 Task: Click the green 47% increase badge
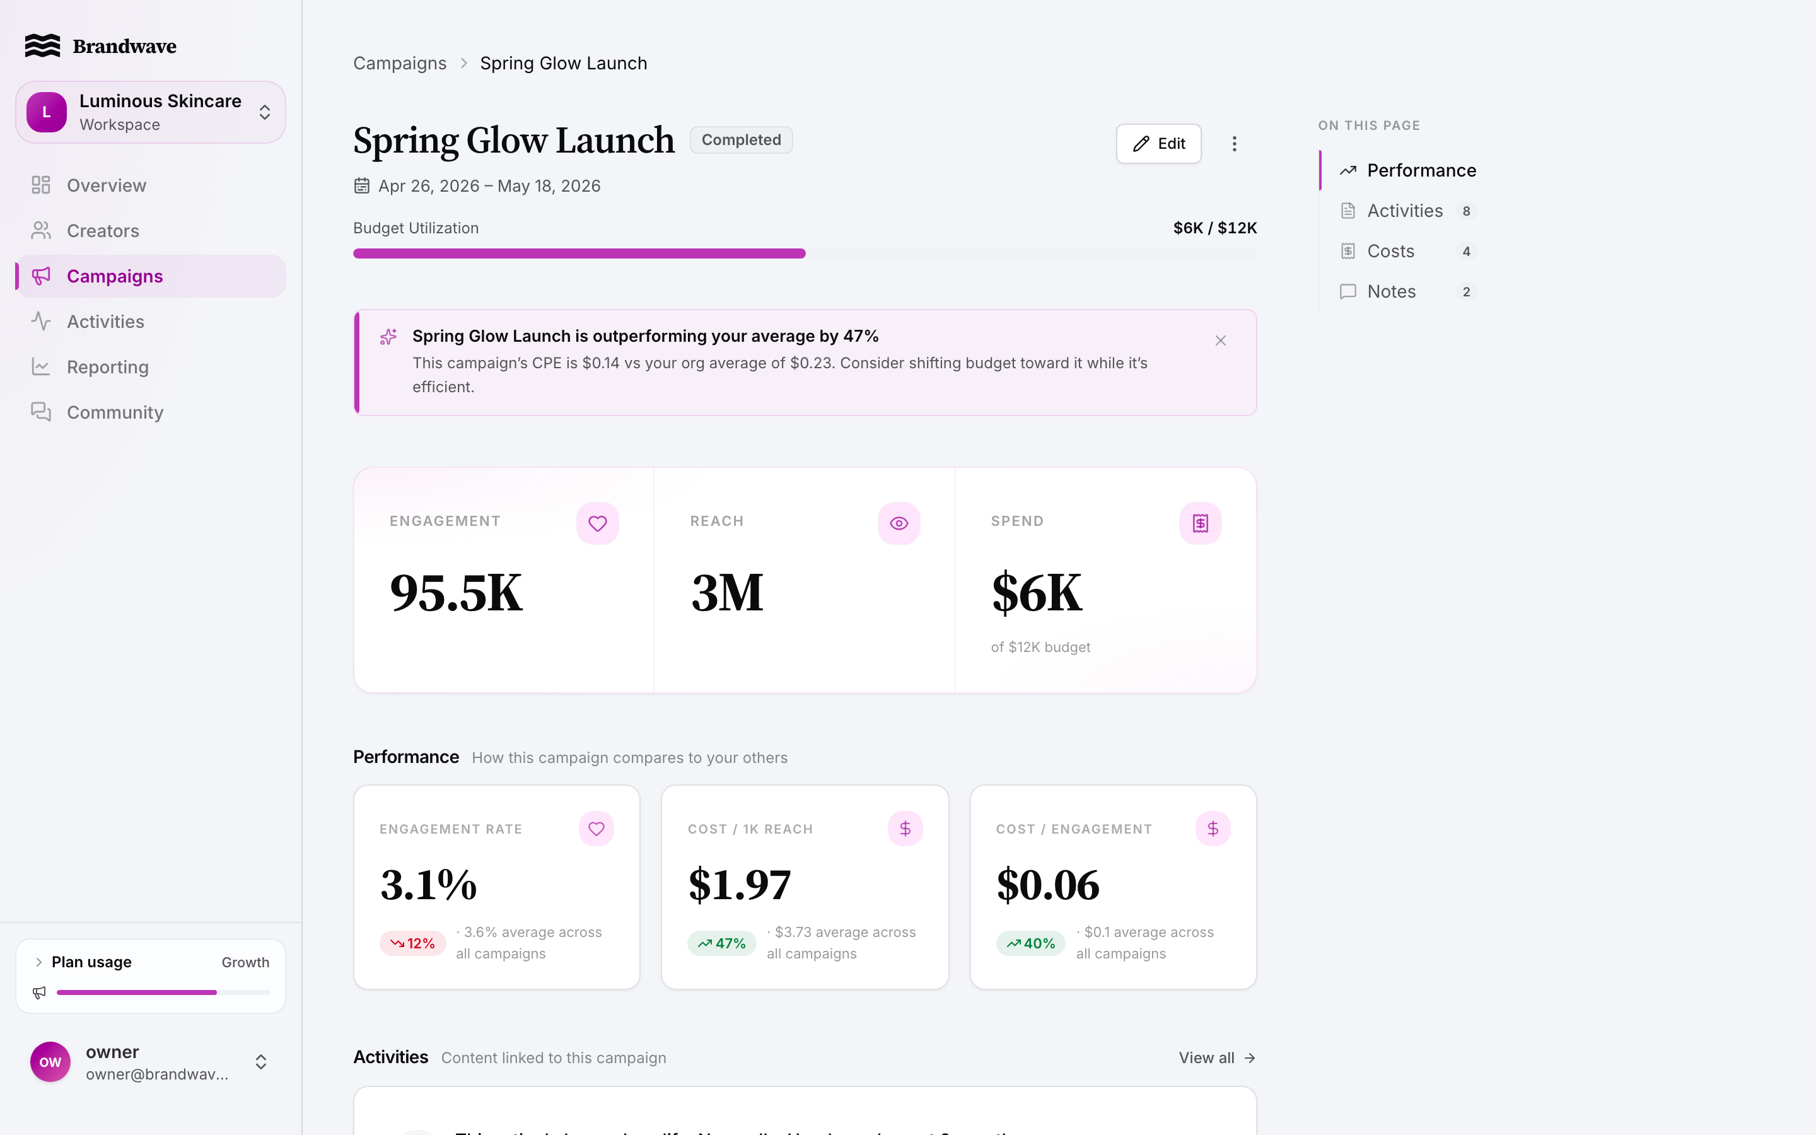click(722, 943)
